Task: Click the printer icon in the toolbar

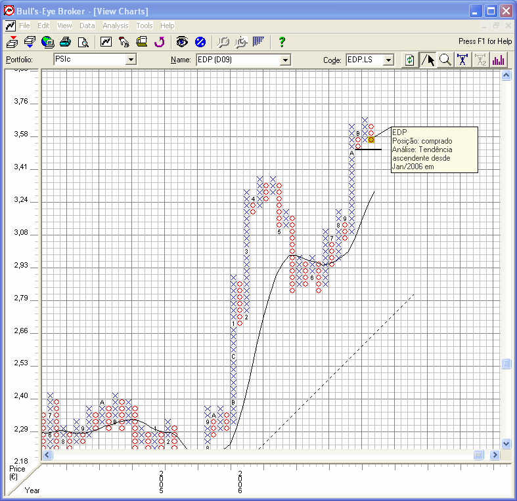Action: (x=65, y=42)
